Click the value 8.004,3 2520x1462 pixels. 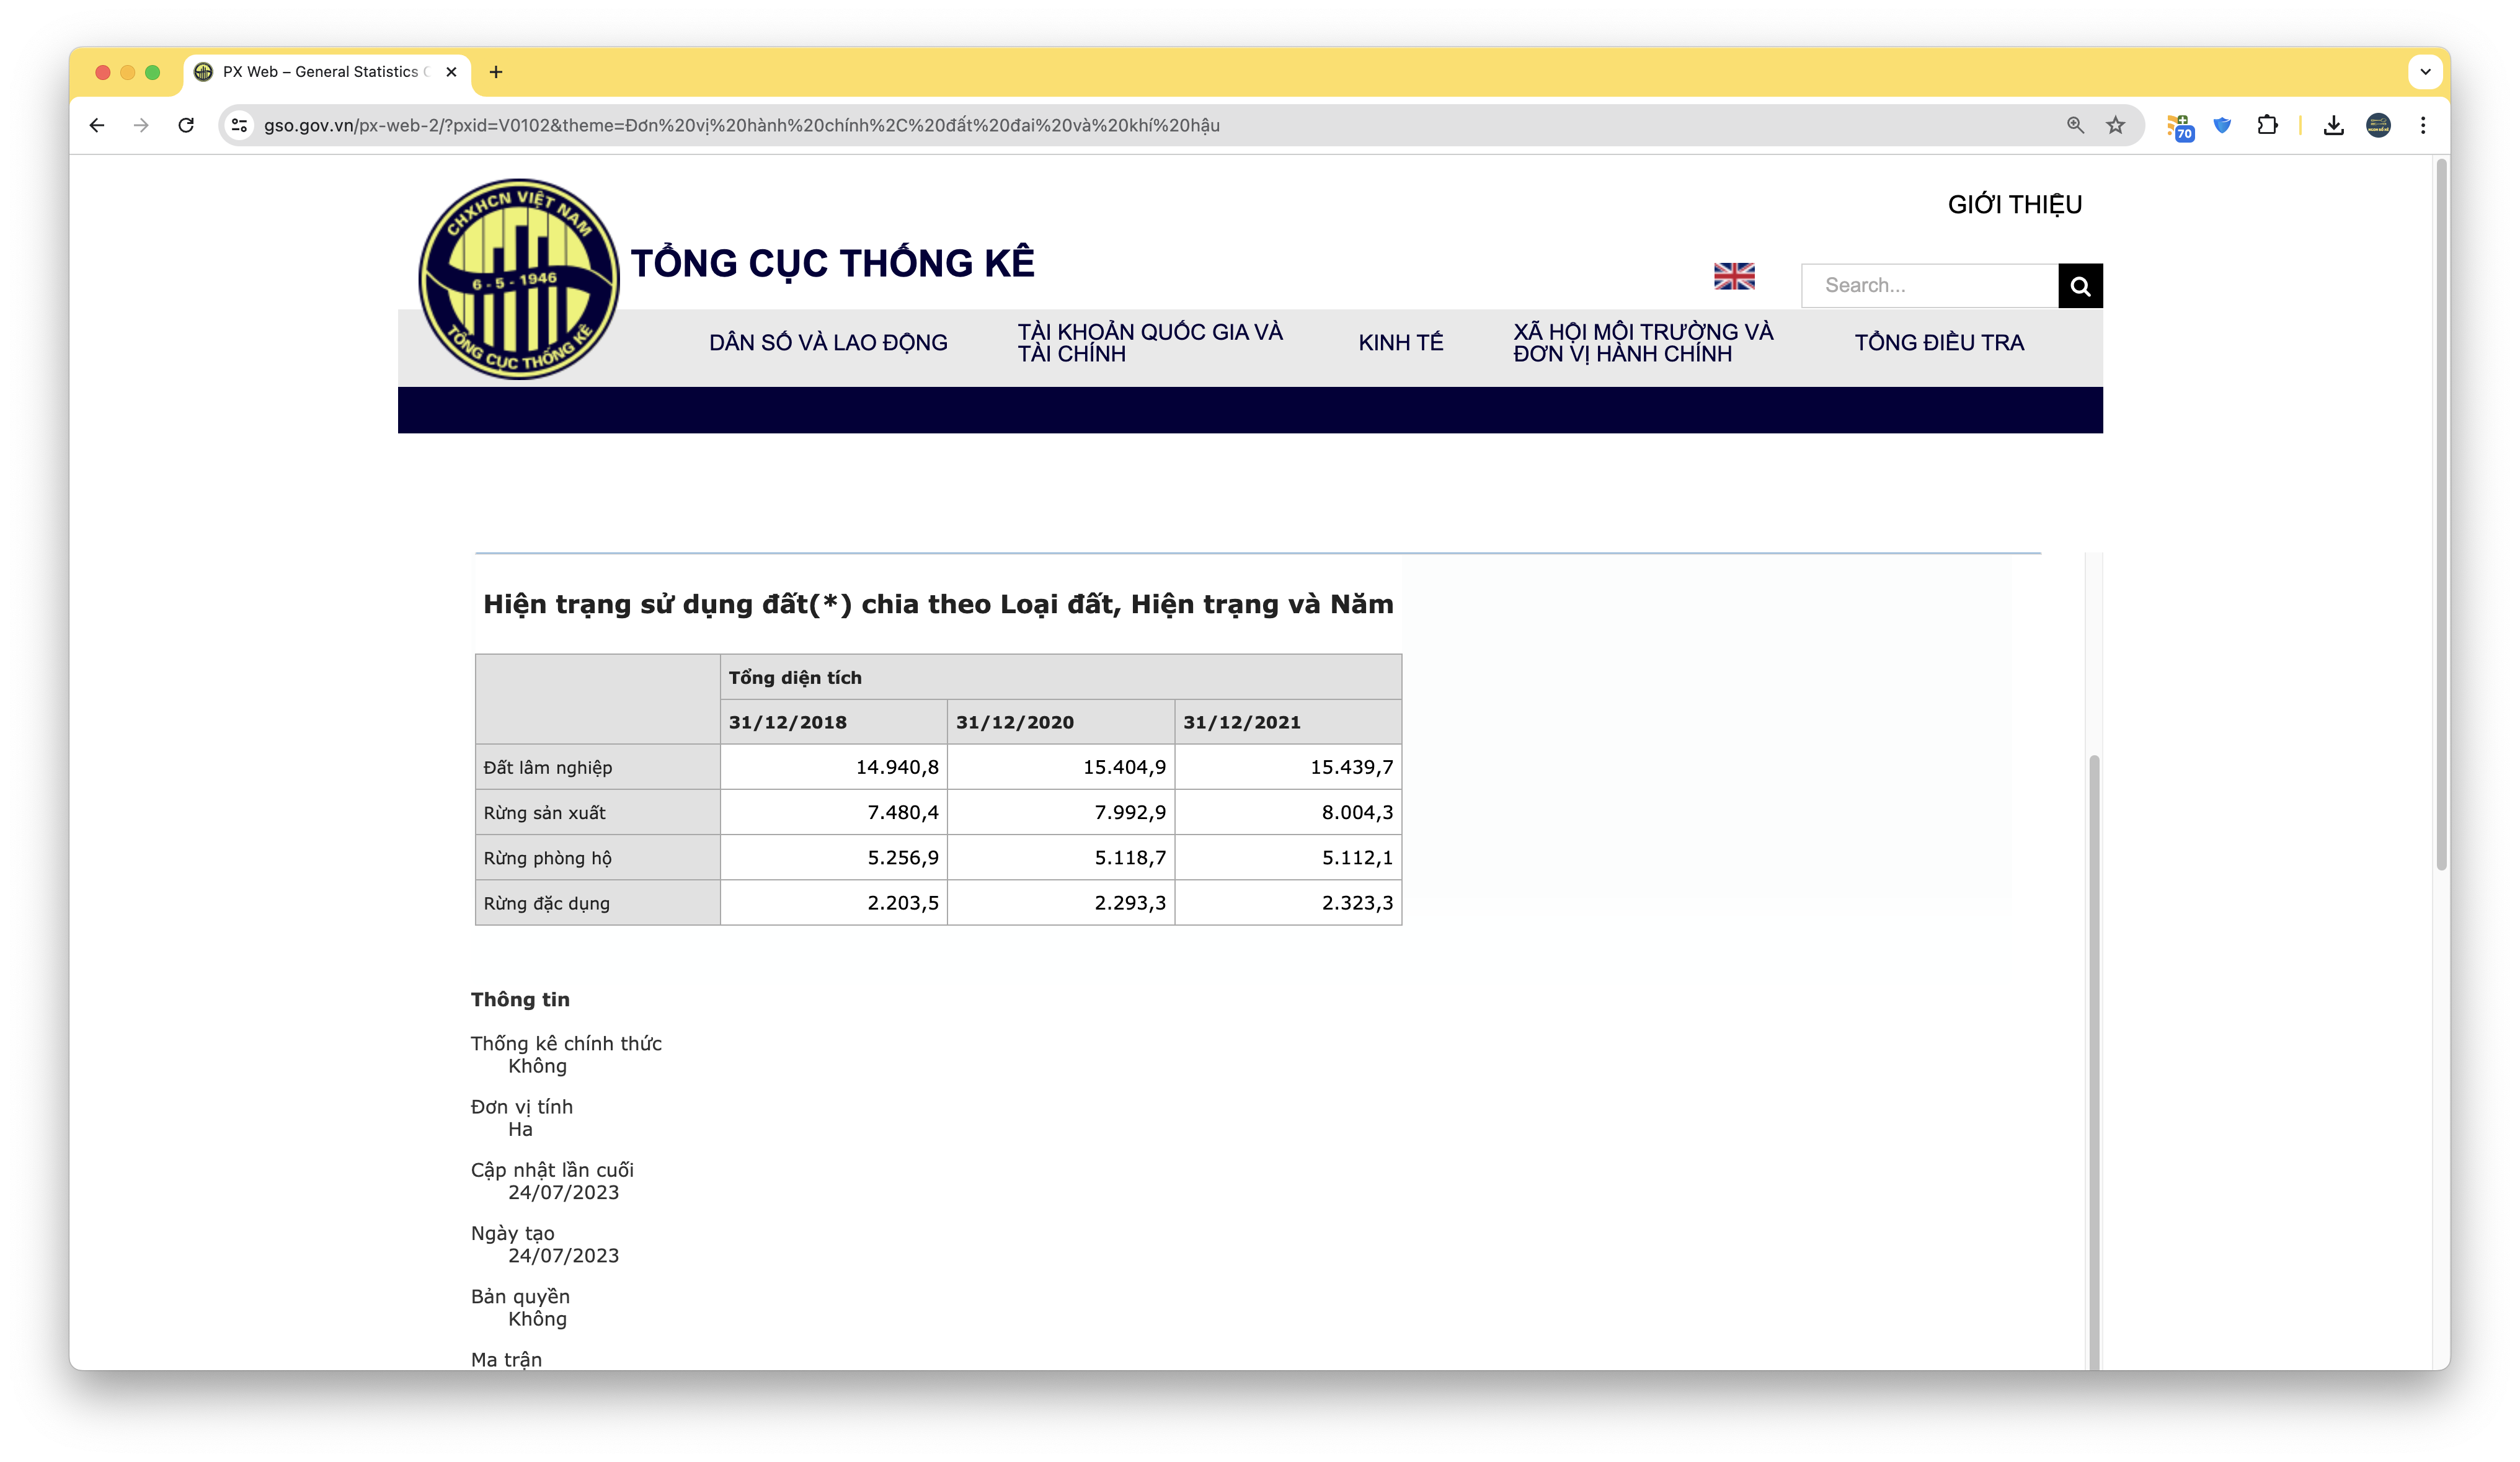(1357, 812)
